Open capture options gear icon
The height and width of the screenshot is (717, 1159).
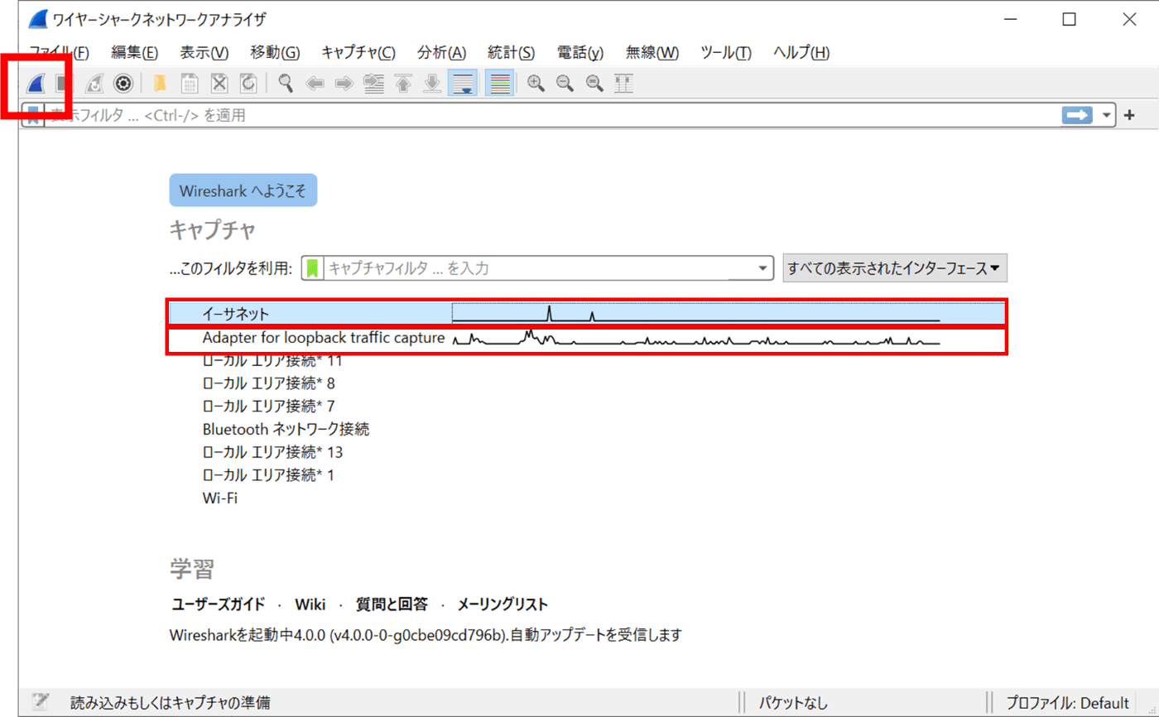tap(123, 83)
